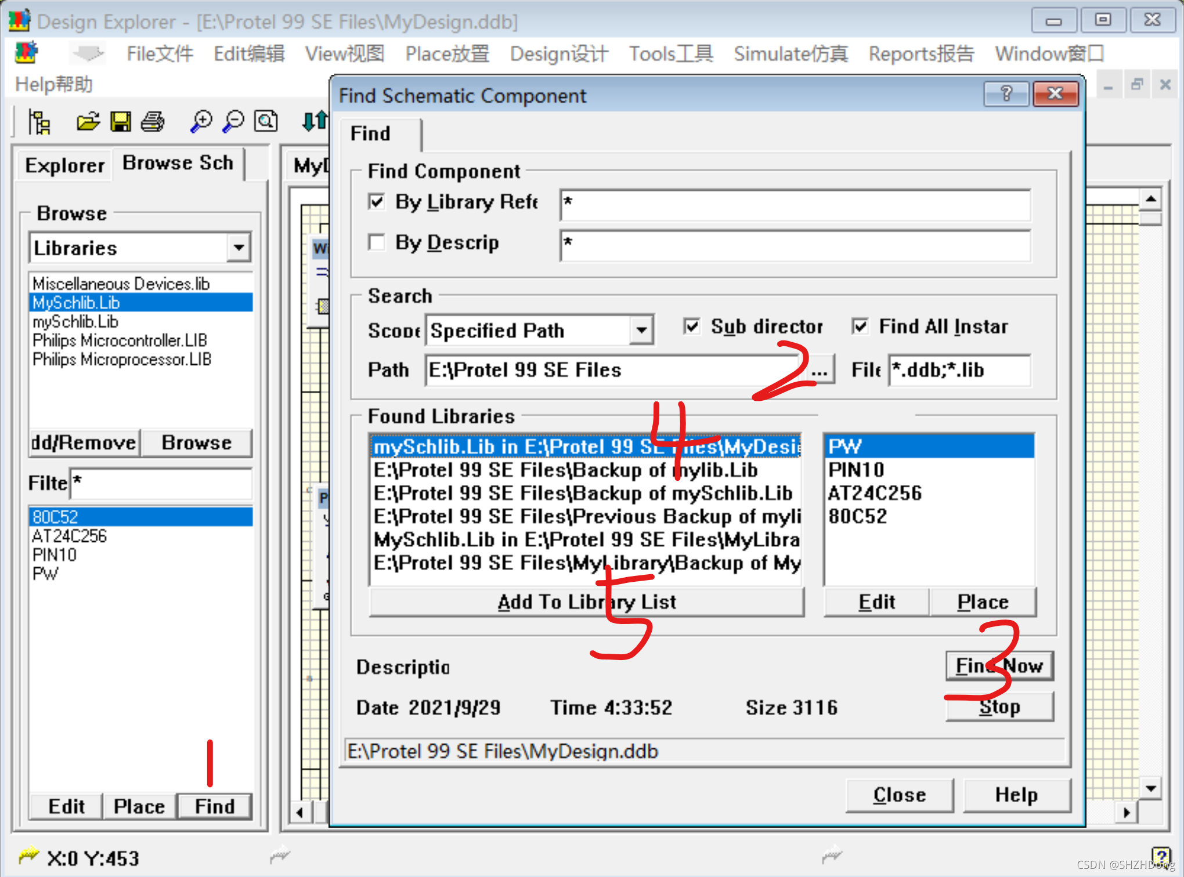The image size is (1184, 877).
Task: Expand the Browse Libraries dropdown
Action: pos(239,248)
